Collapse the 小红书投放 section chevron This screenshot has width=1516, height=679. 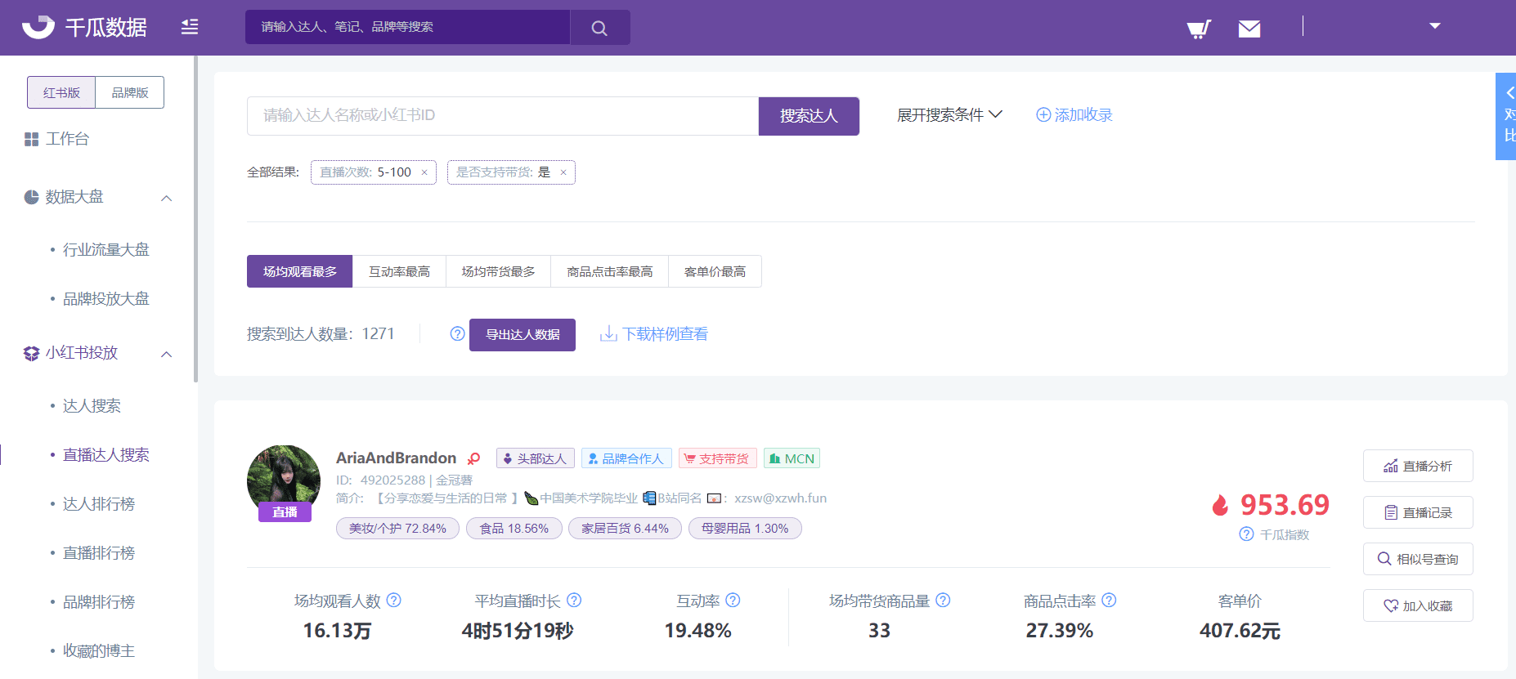pos(167,354)
